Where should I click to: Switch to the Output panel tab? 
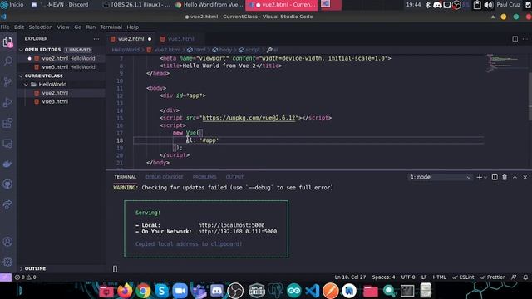tap(234, 177)
